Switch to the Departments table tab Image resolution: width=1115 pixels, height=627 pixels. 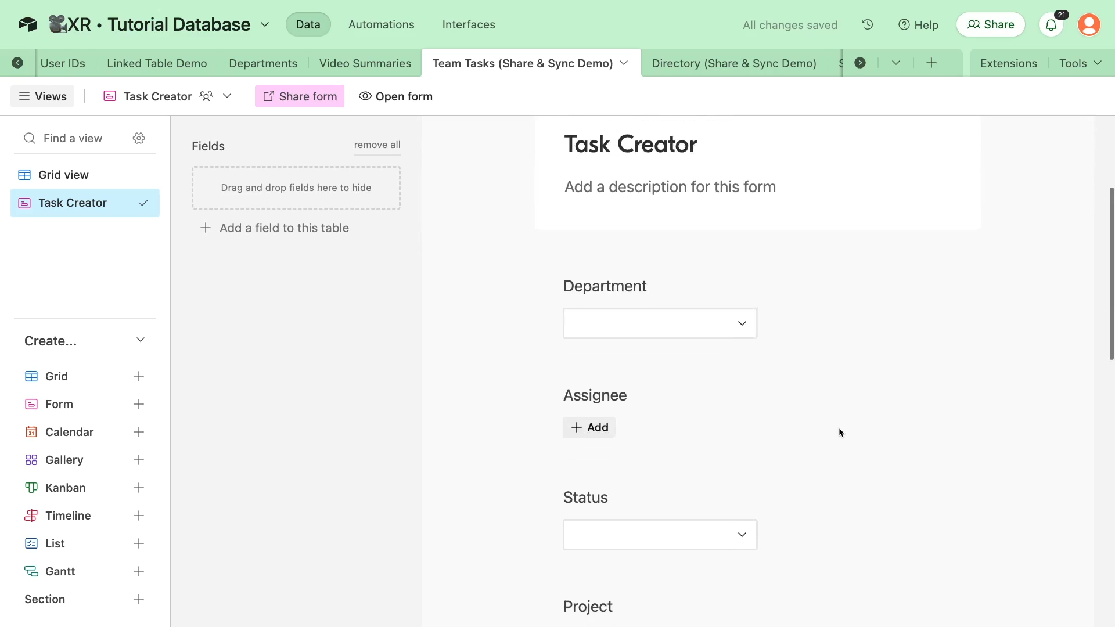pyautogui.click(x=262, y=63)
